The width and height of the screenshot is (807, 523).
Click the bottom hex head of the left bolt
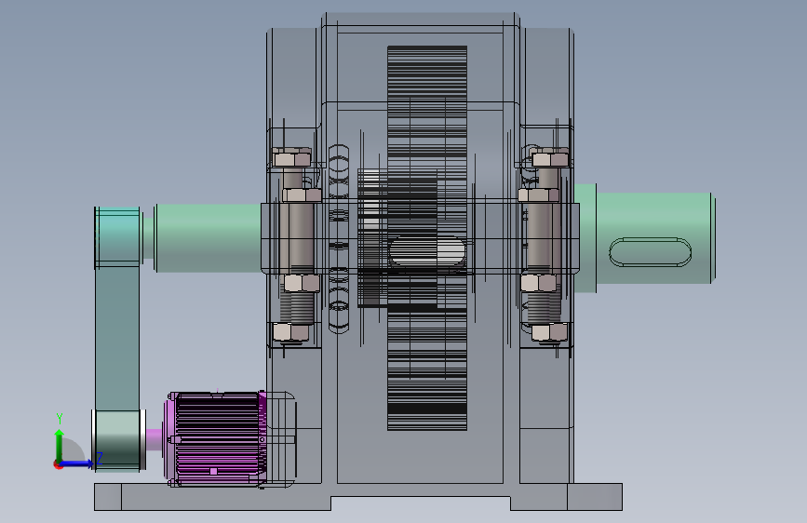pyautogui.click(x=290, y=332)
